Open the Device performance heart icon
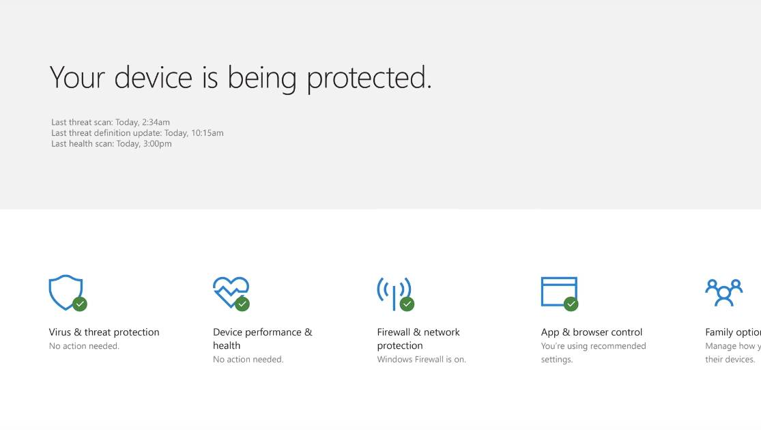Image resolution: width=761 pixels, height=430 pixels. tap(229, 290)
